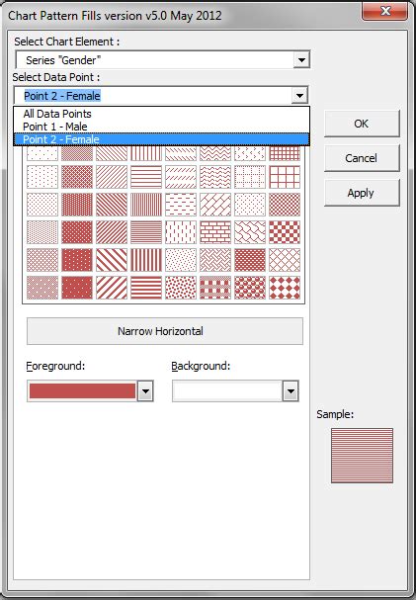Image resolution: width=416 pixels, height=600 pixels.
Task: Pick the horizontal brick pattern swatch
Action: tap(215, 232)
